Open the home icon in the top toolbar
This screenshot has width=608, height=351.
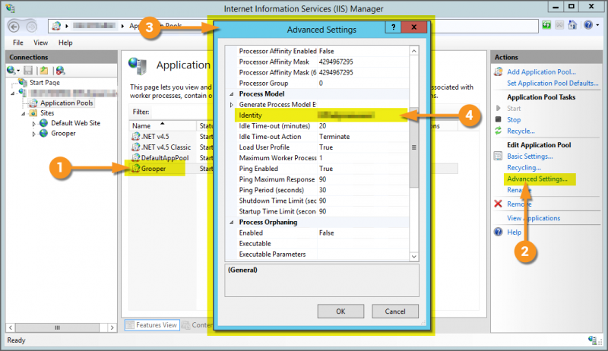[x=572, y=25]
